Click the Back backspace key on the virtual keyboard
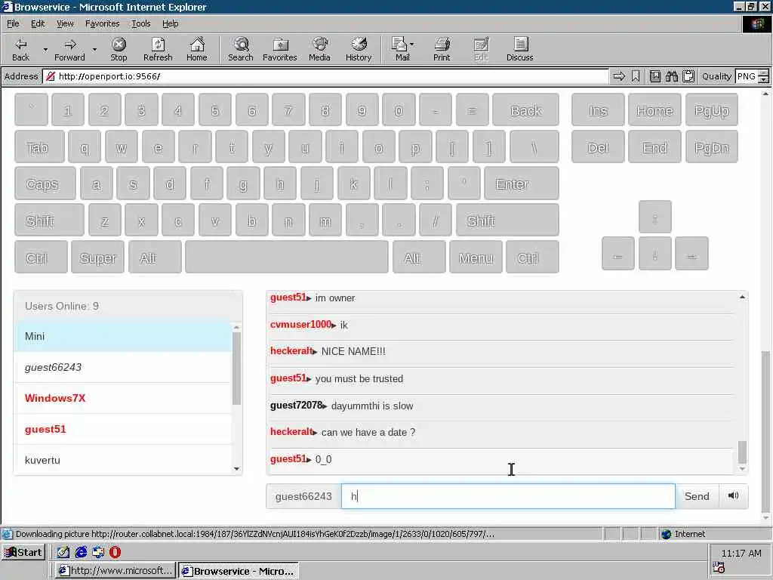The height and width of the screenshot is (580, 773). 525,110
